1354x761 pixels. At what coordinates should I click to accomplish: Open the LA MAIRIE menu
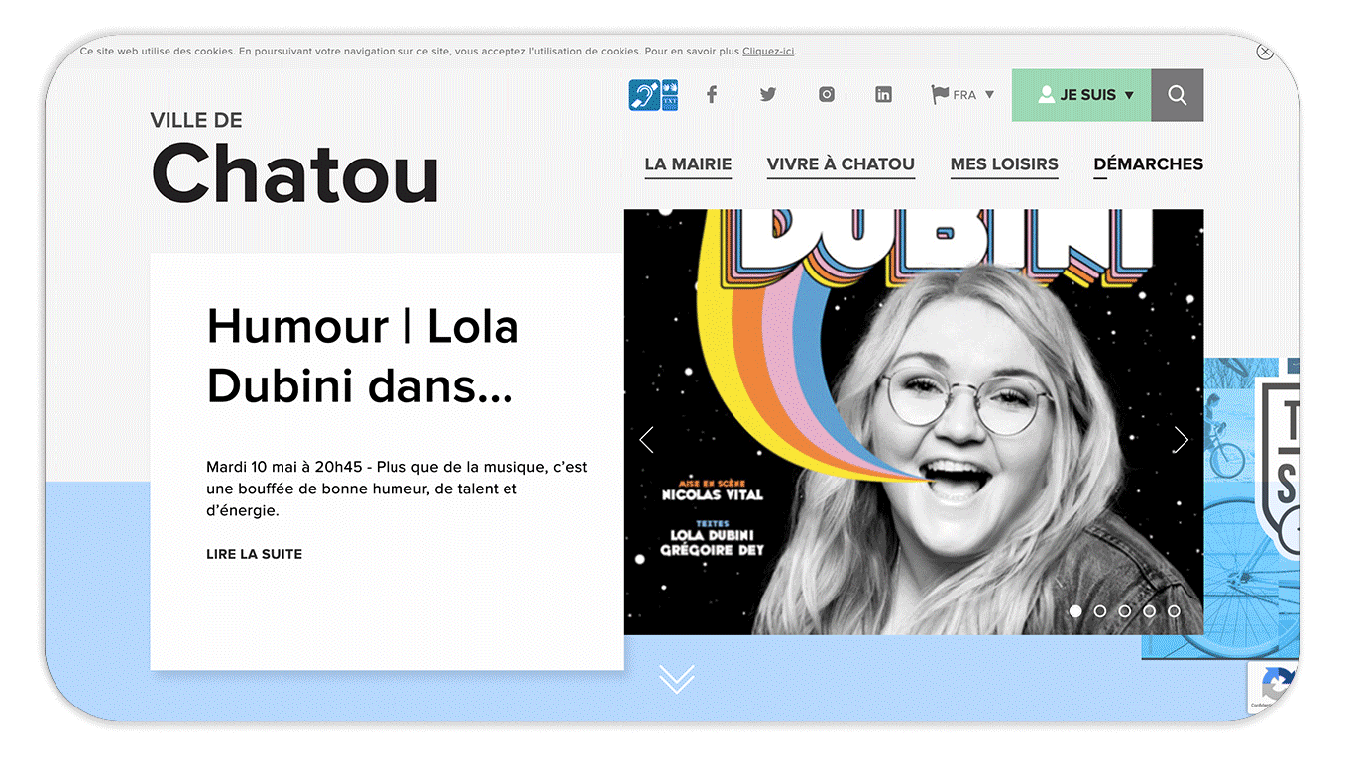point(688,165)
